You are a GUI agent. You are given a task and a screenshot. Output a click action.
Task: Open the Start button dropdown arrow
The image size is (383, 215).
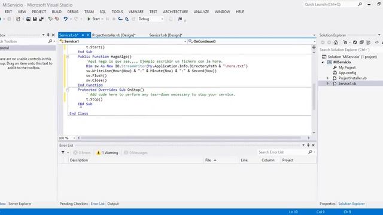coord(102,19)
